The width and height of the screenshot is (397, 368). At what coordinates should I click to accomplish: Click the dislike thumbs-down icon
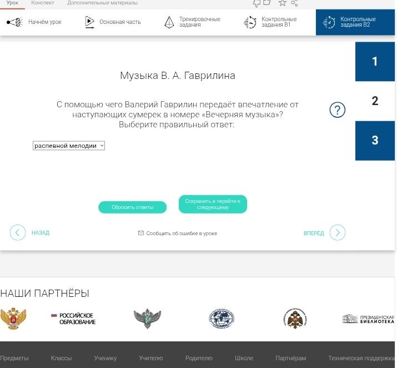[x=257, y=3]
